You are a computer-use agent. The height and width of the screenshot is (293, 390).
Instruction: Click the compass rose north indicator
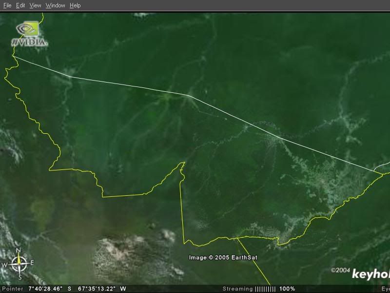click(x=18, y=250)
